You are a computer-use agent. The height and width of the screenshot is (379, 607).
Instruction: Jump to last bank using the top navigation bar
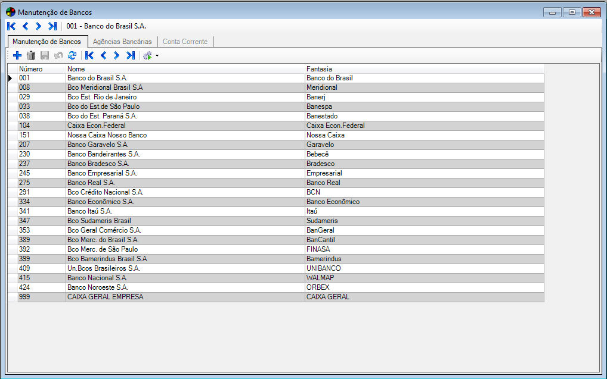coord(52,26)
